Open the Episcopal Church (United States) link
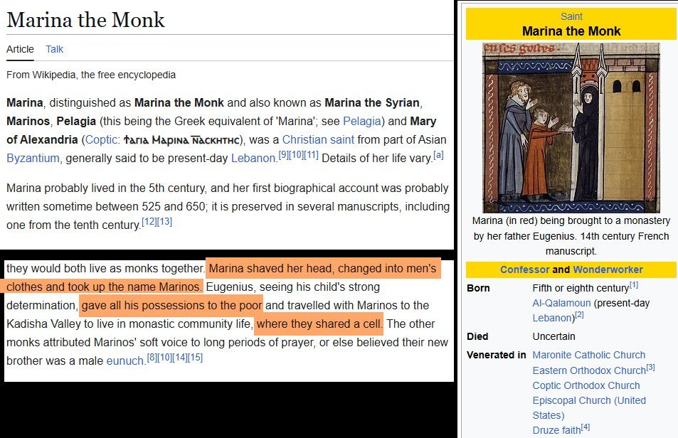 coord(589,407)
